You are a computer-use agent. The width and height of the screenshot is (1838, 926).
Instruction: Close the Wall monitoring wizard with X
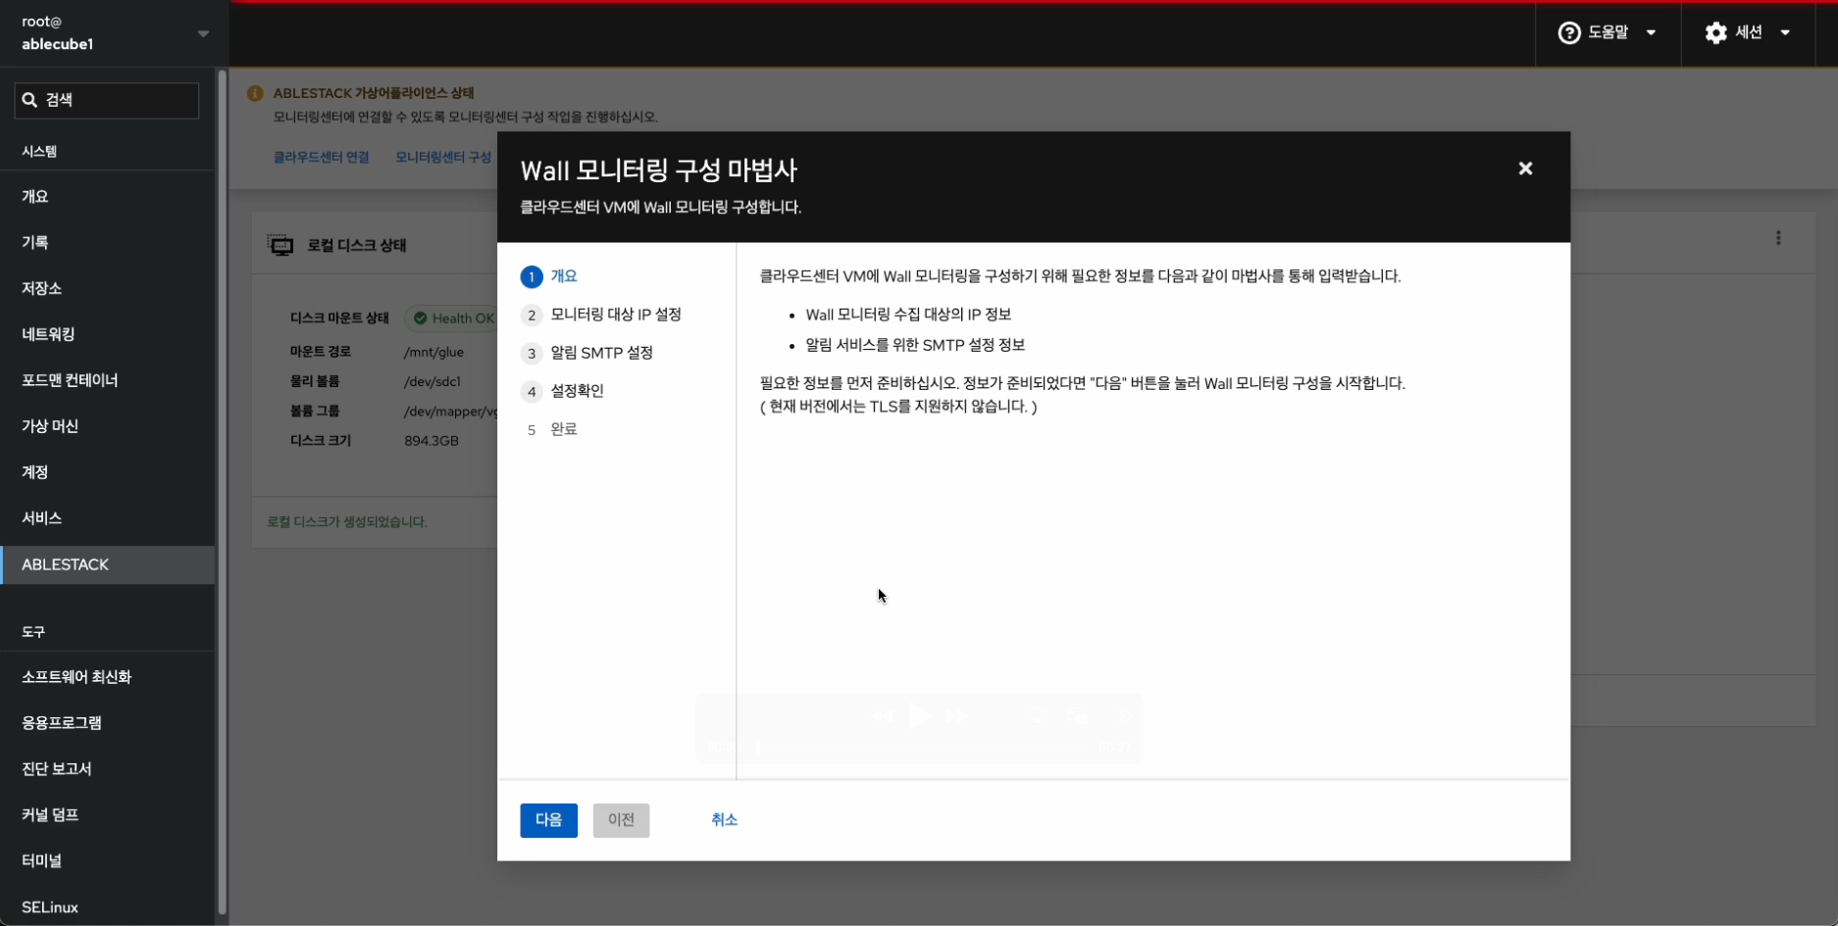pos(1525,169)
